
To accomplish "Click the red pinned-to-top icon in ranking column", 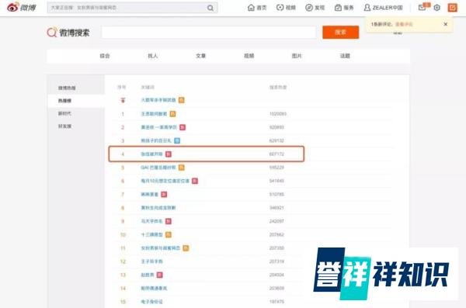I will (x=123, y=100).
